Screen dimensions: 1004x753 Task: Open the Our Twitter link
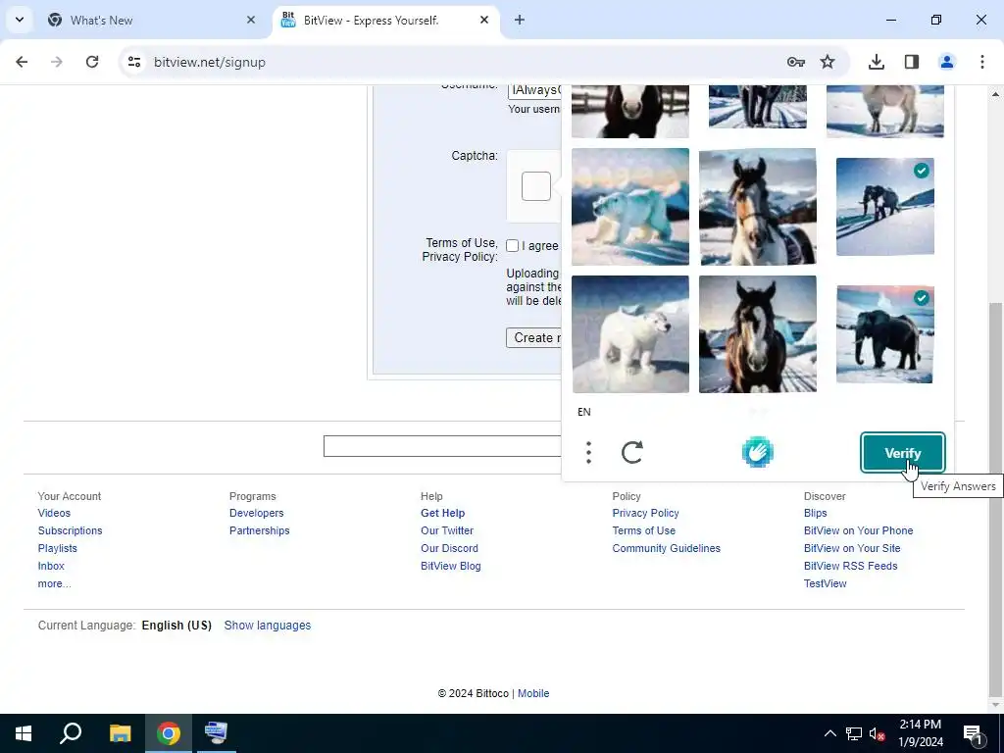click(x=447, y=530)
